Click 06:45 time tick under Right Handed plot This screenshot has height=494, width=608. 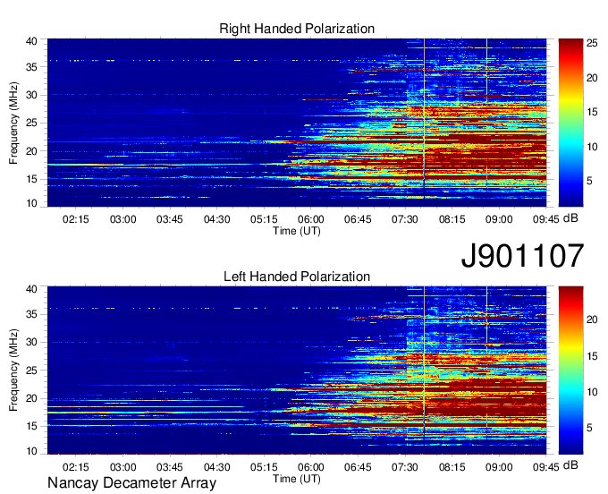click(x=358, y=219)
